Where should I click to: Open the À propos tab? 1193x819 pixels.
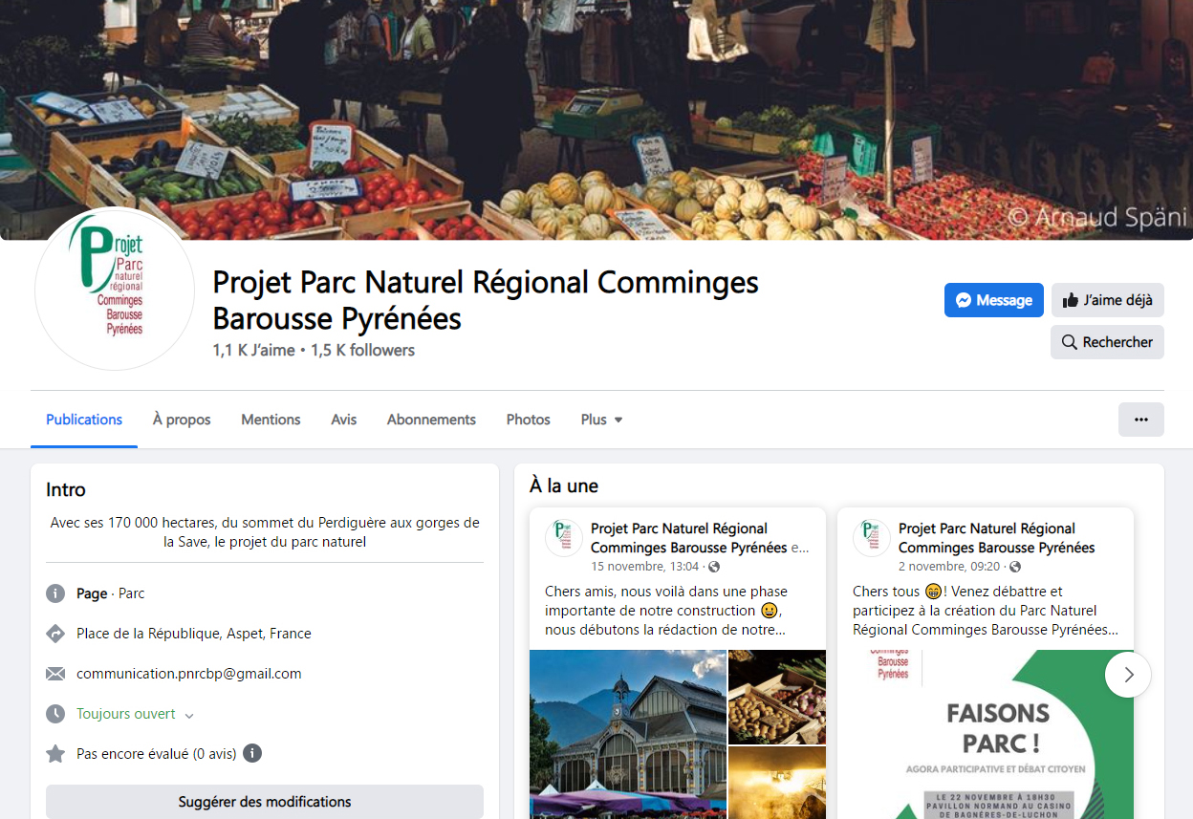(182, 420)
